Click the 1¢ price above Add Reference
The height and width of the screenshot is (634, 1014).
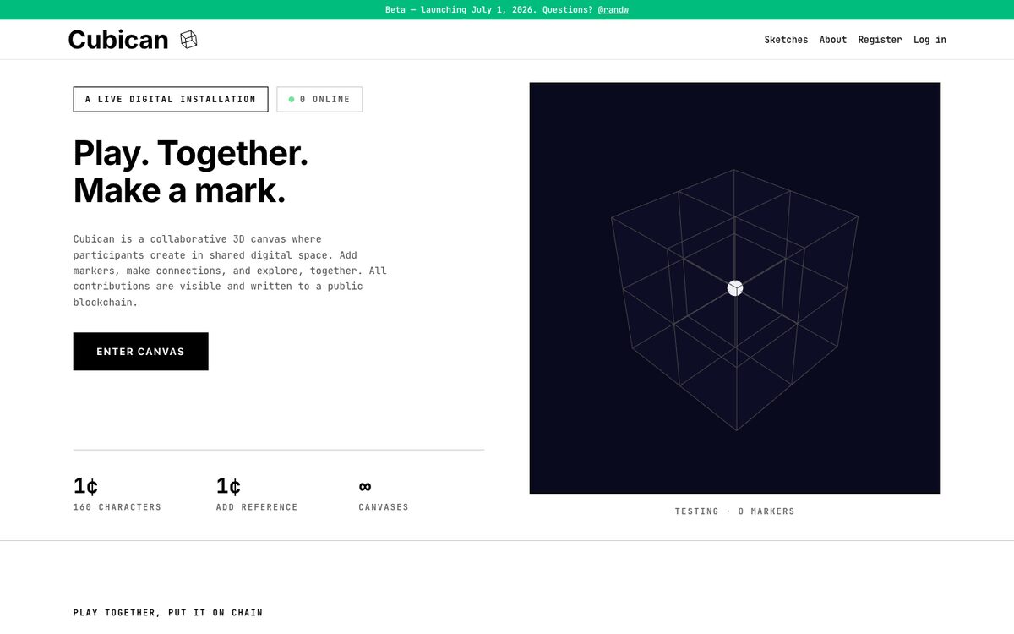click(x=229, y=486)
